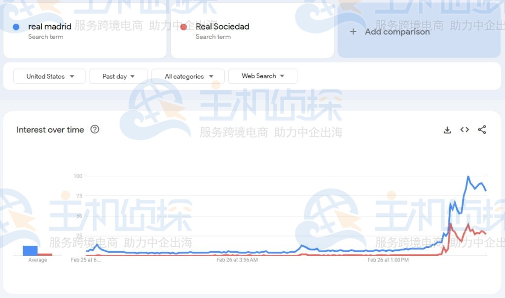
Task: Share the Interest over time chart
Action: 481,130
